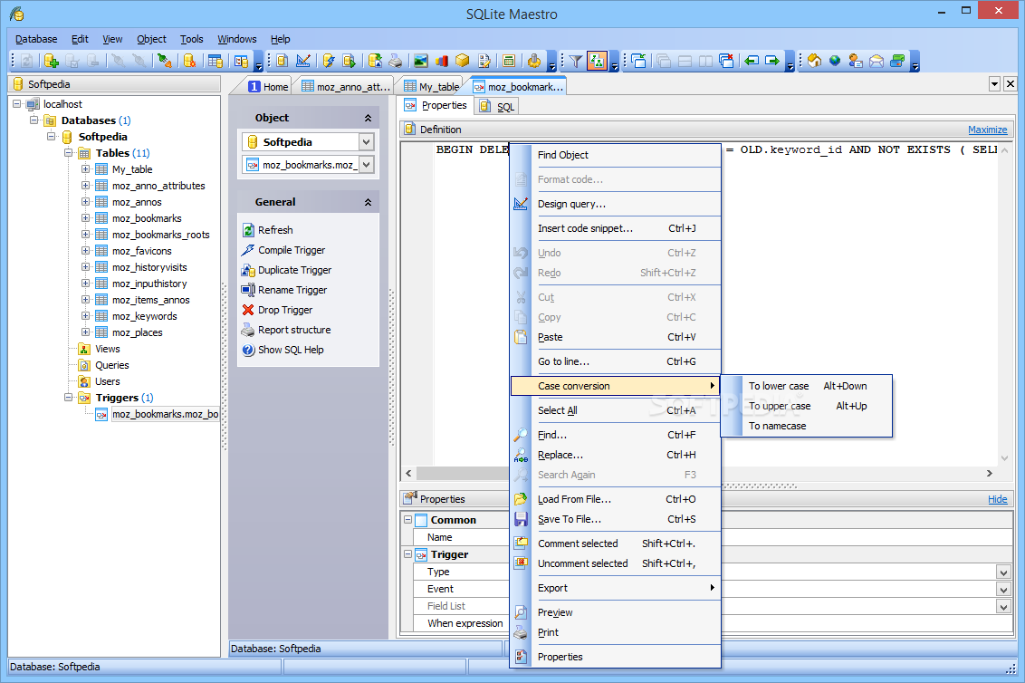The image size is (1025, 683).
Task: Select moz_historyvisits table in tree
Action: pyautogui.click(x=149, y=267)
